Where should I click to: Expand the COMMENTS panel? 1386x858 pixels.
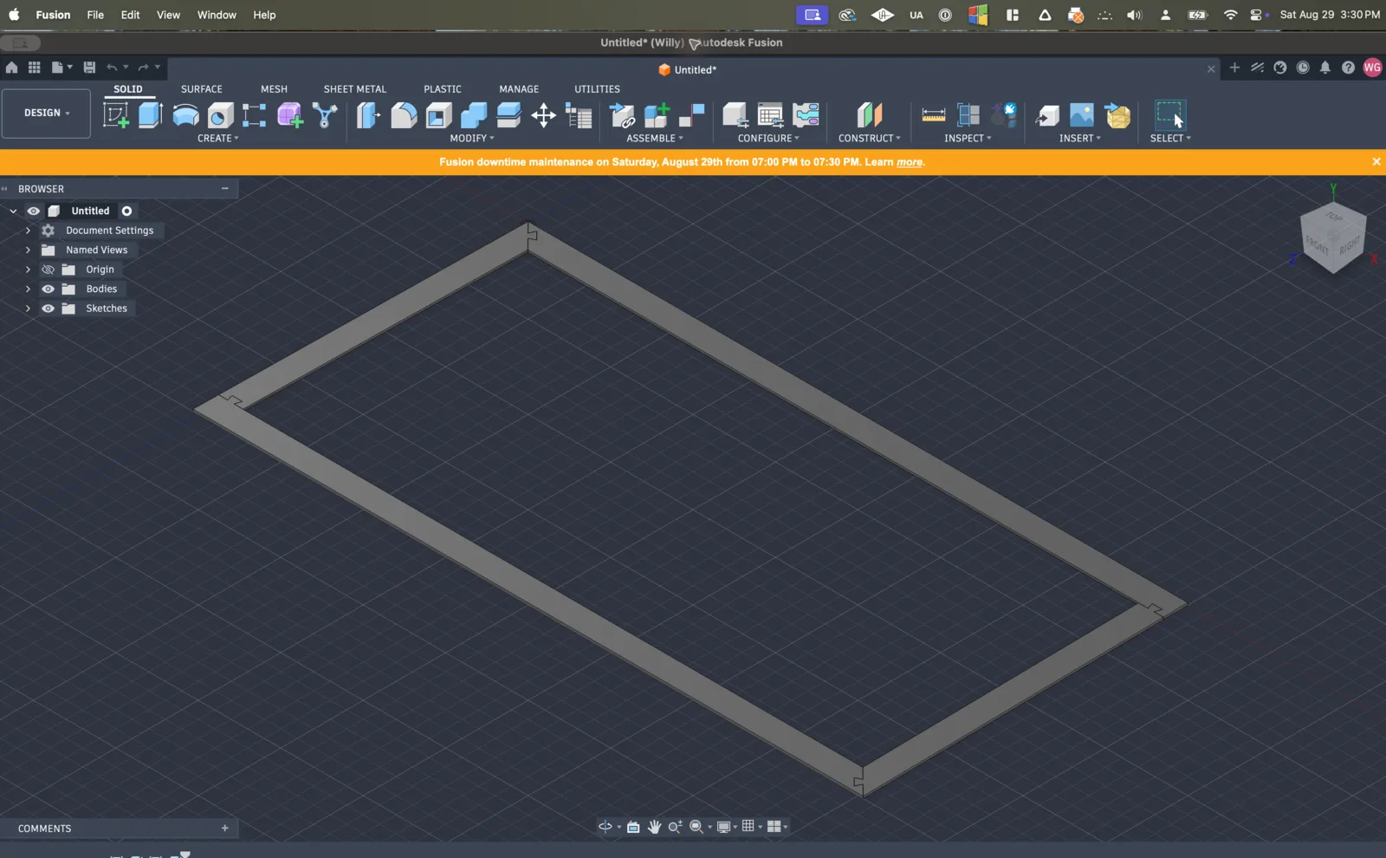224,828
